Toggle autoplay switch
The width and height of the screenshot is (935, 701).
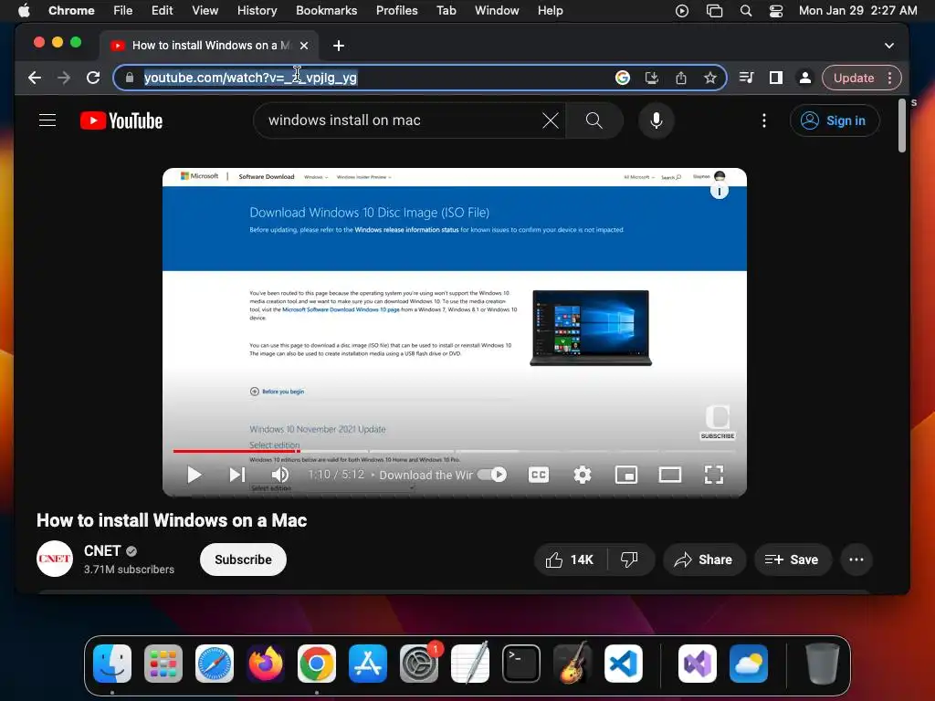point(492,475)
